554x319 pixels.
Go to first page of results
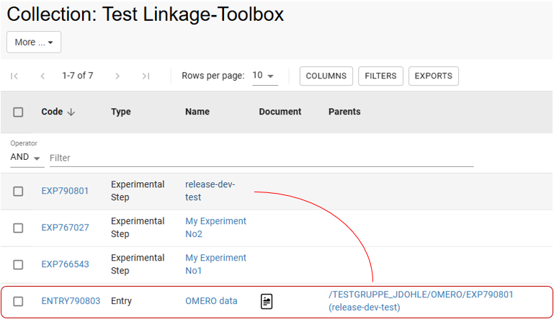14,76
